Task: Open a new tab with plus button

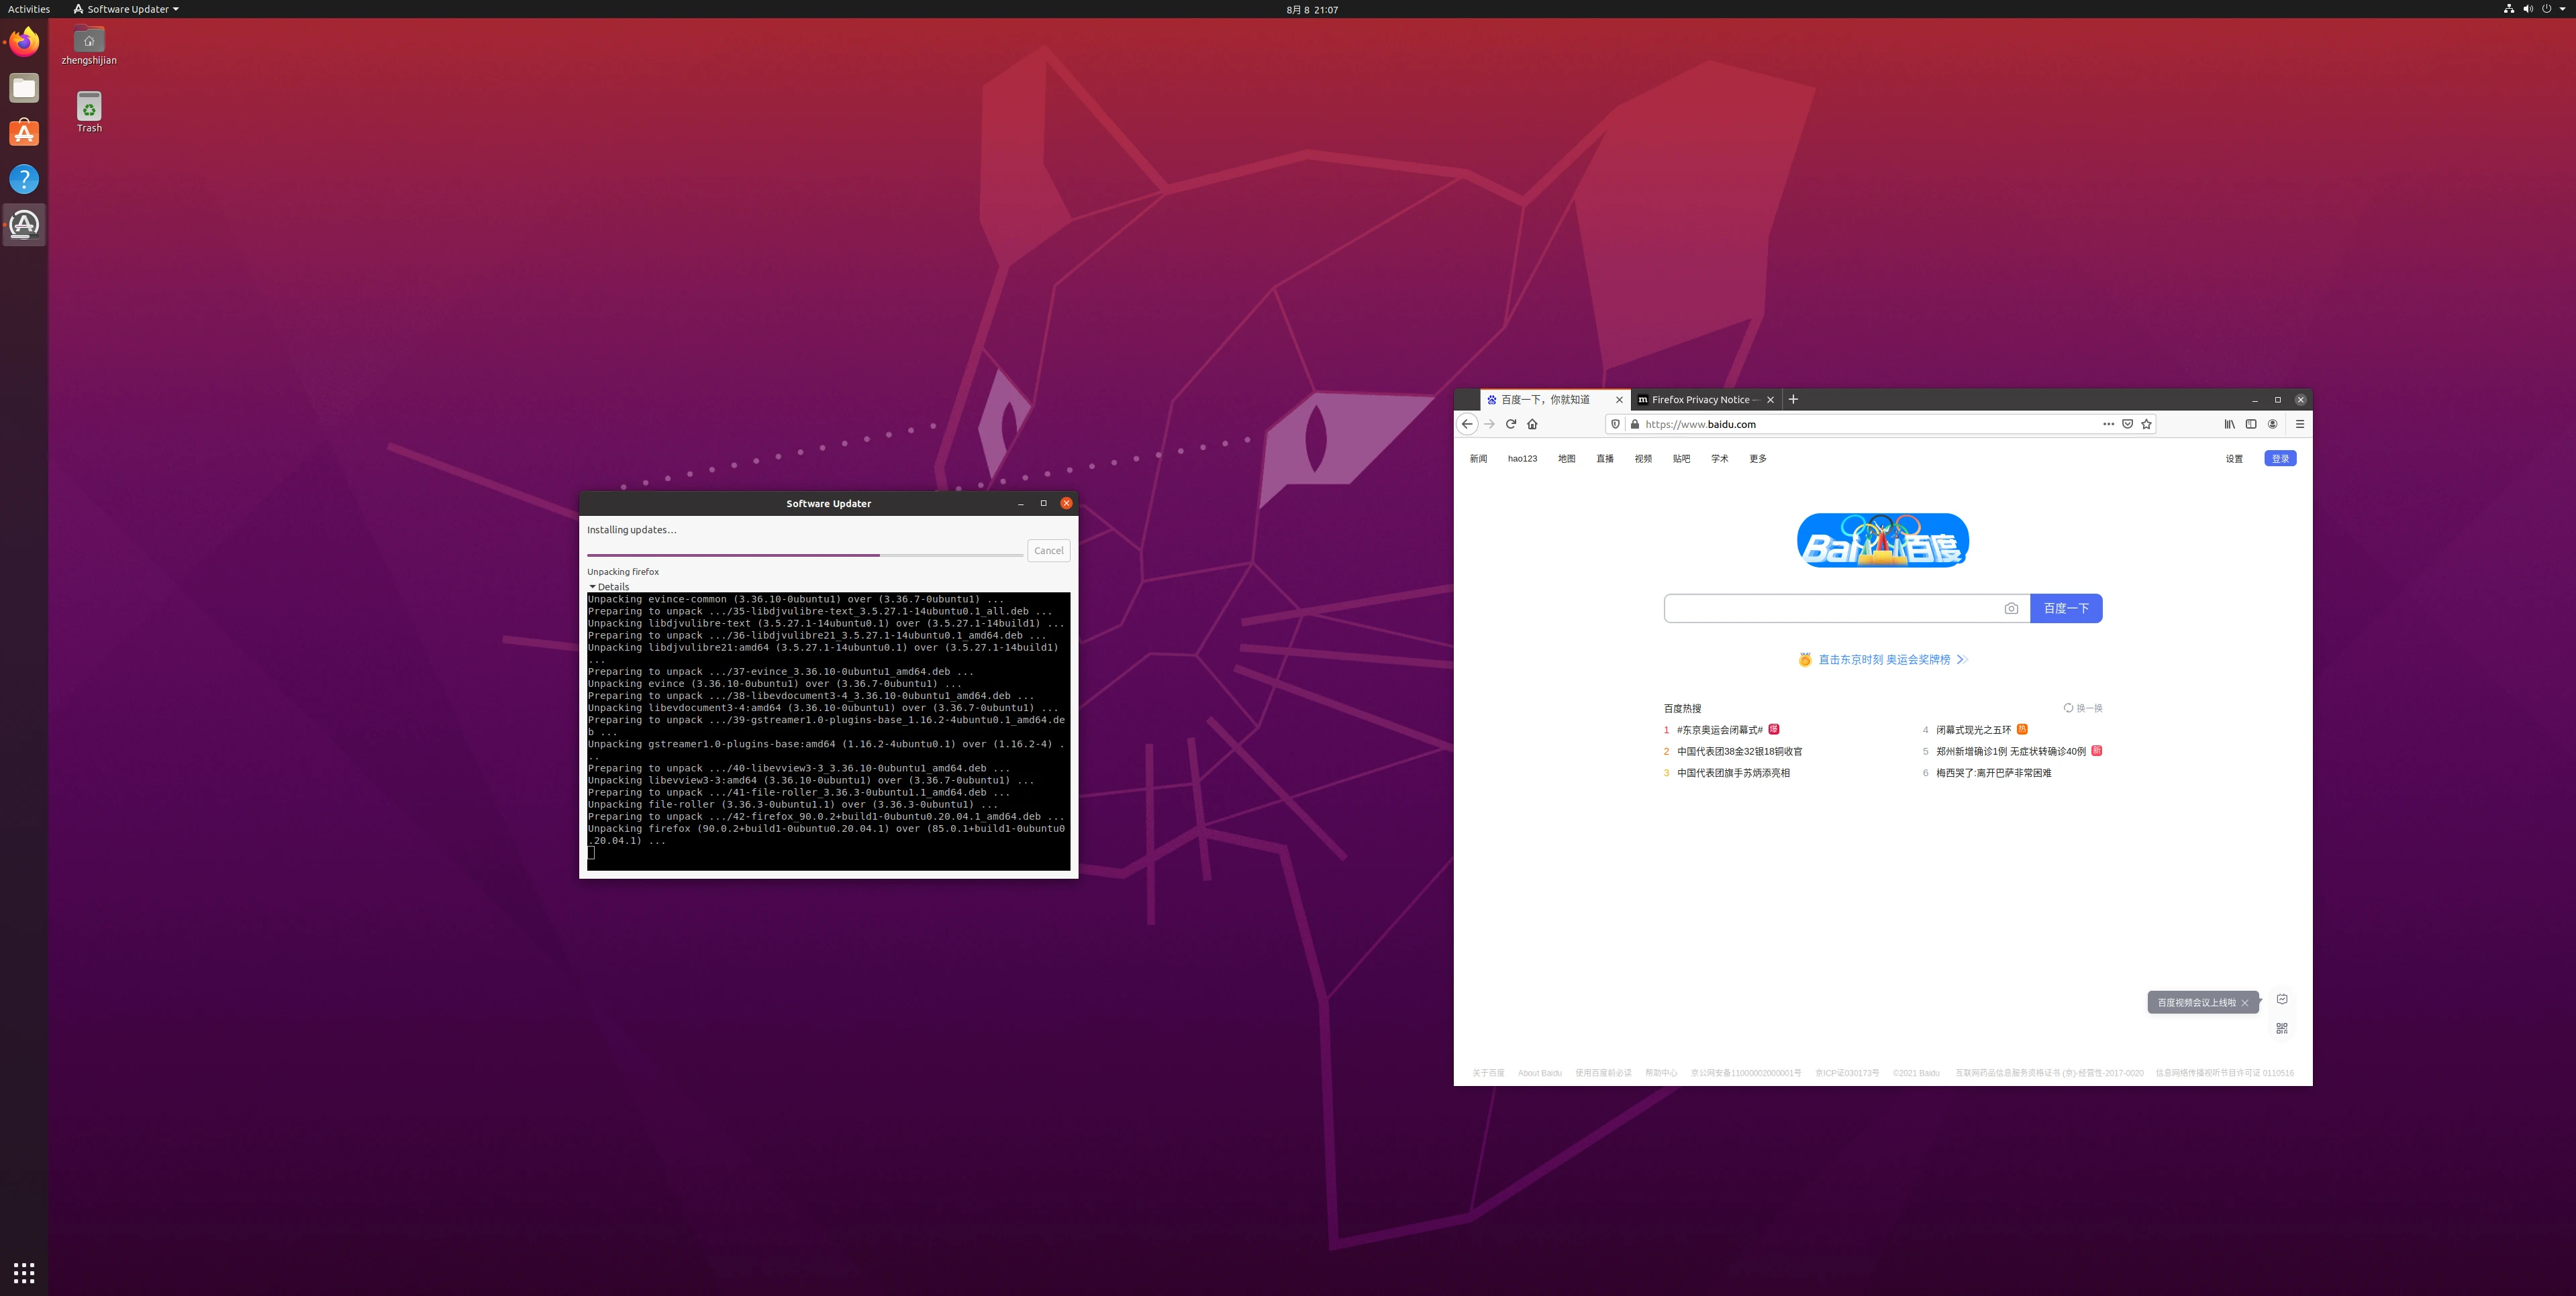Action: pos(1793,400)
